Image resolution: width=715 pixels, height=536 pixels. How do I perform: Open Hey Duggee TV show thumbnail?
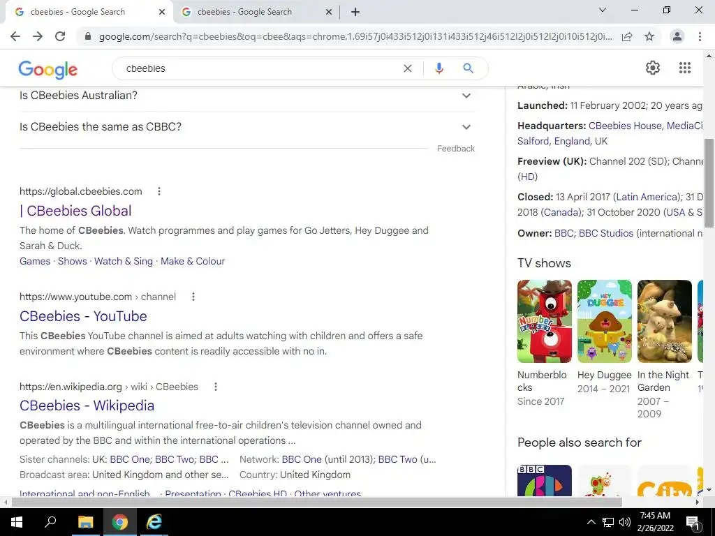(605, 321)
